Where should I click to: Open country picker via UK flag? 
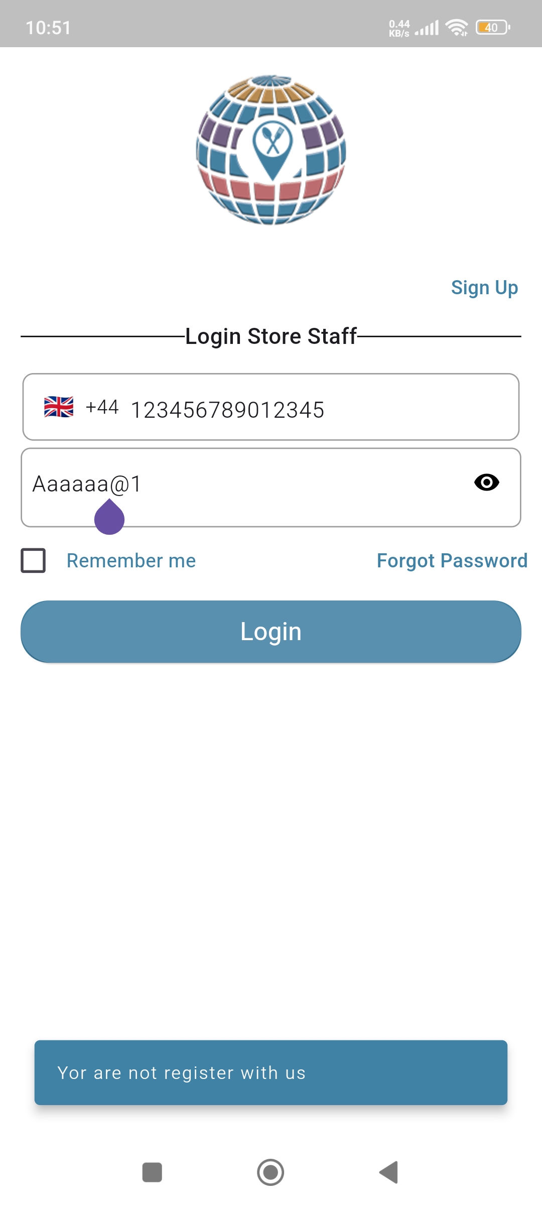tap(59, 407)
